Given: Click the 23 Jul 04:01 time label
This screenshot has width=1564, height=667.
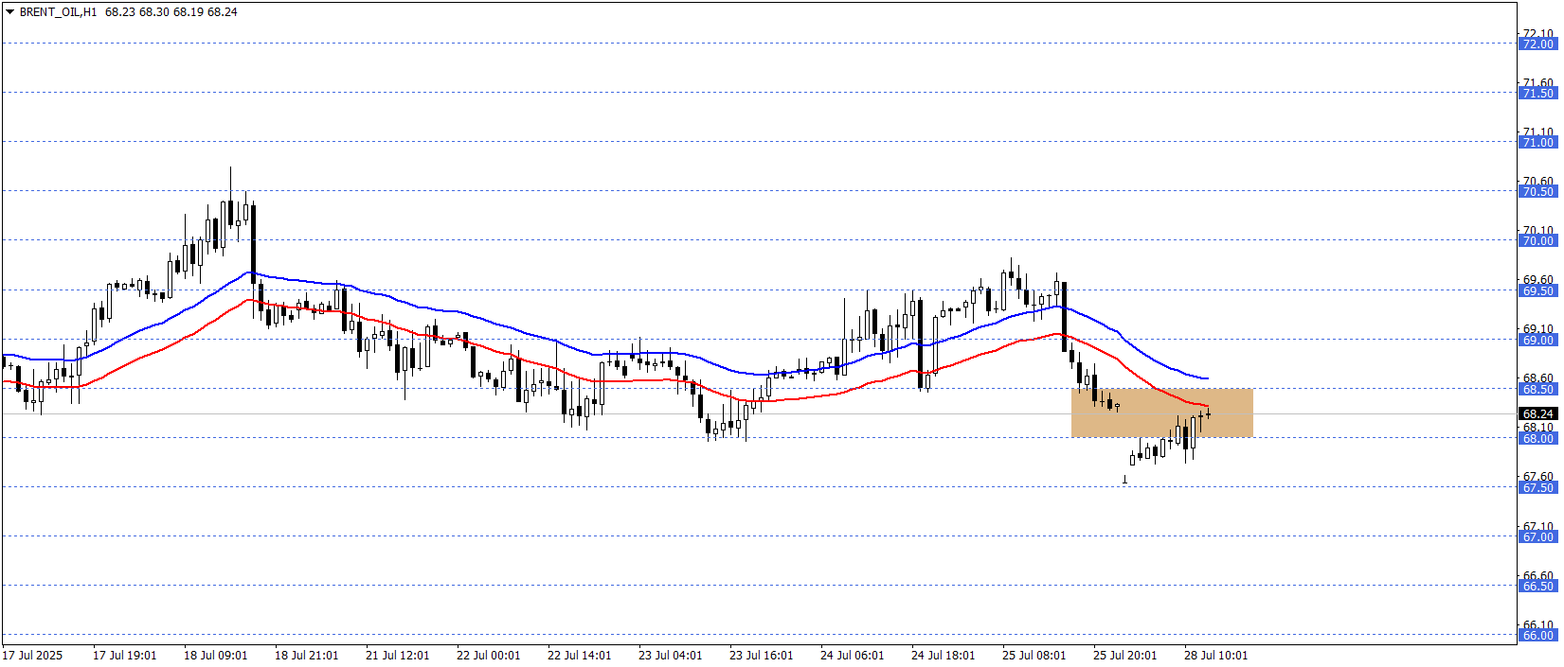Looking at the screenshot, I should click(x=671, y=655).
